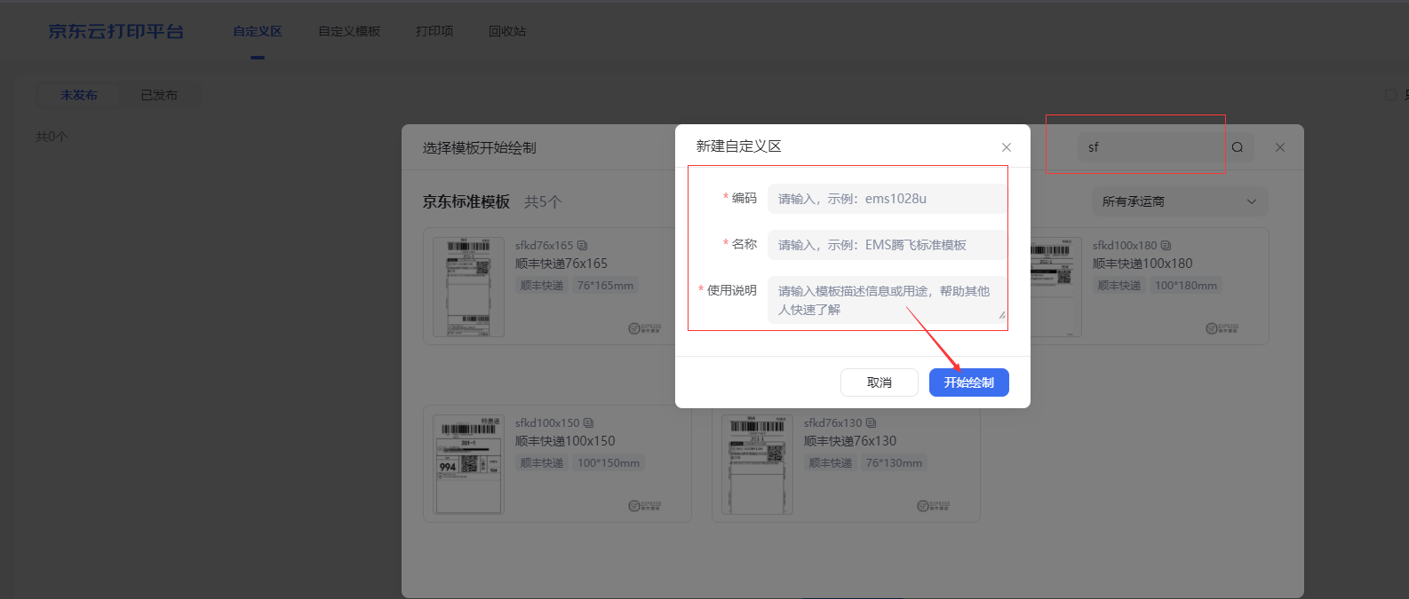The width and height of the screenshot is (1409, 599).
Task: Open the 自定义模板 tab
Action: (x=349, y=31)
